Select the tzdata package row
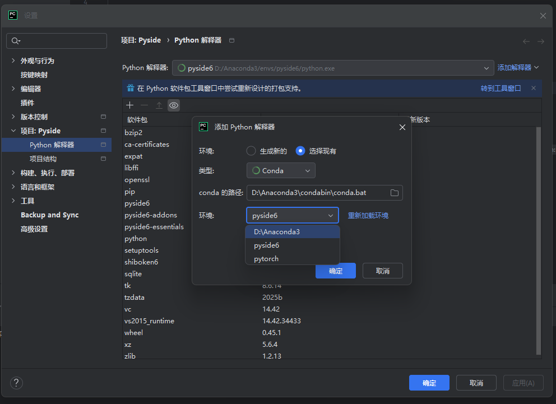The image size is (556, 404). pyautogui.click(x=135, y=298)
